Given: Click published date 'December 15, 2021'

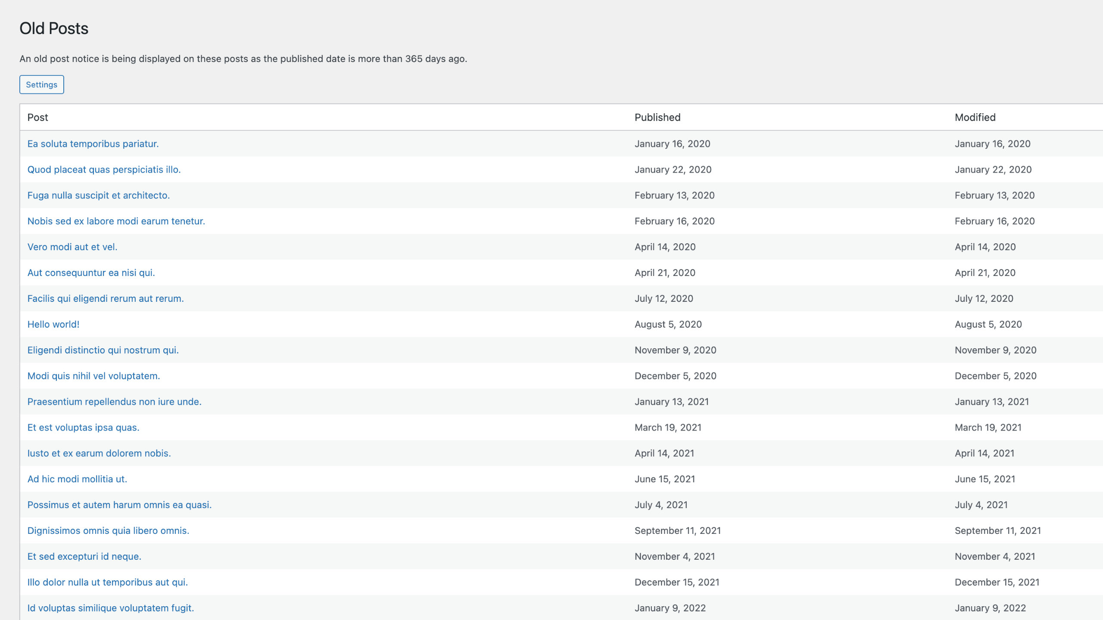Looking at the screenshot, I should point(677,583).
